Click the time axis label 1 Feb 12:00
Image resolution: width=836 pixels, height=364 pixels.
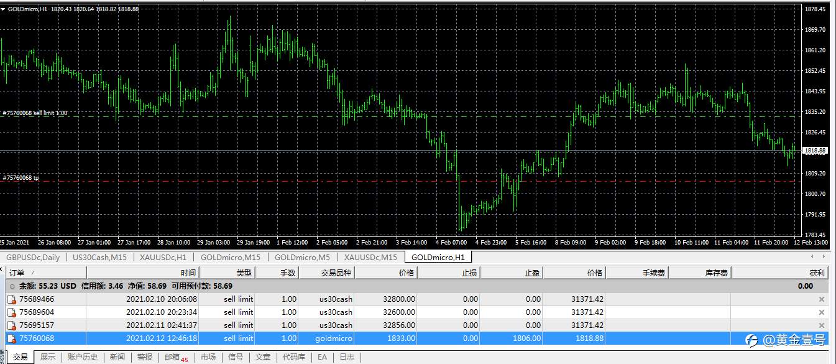(x=292, y=243)
